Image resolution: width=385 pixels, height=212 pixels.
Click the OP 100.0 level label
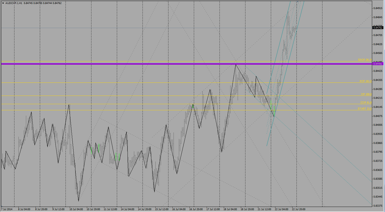point(366,94)
